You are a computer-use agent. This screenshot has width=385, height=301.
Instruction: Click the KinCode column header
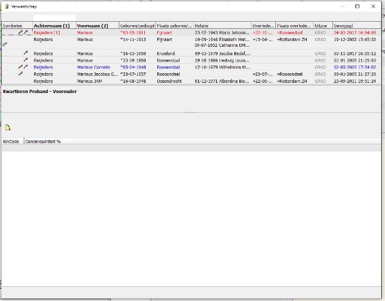[x=12, y=141]
